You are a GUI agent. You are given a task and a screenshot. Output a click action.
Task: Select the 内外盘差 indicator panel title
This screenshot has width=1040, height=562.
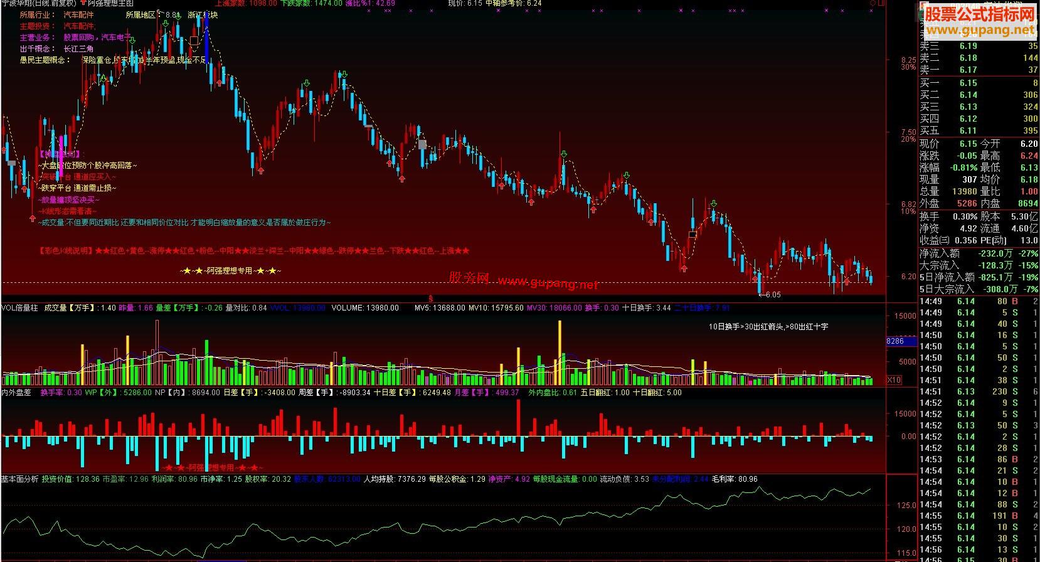[x=16, y=393]
